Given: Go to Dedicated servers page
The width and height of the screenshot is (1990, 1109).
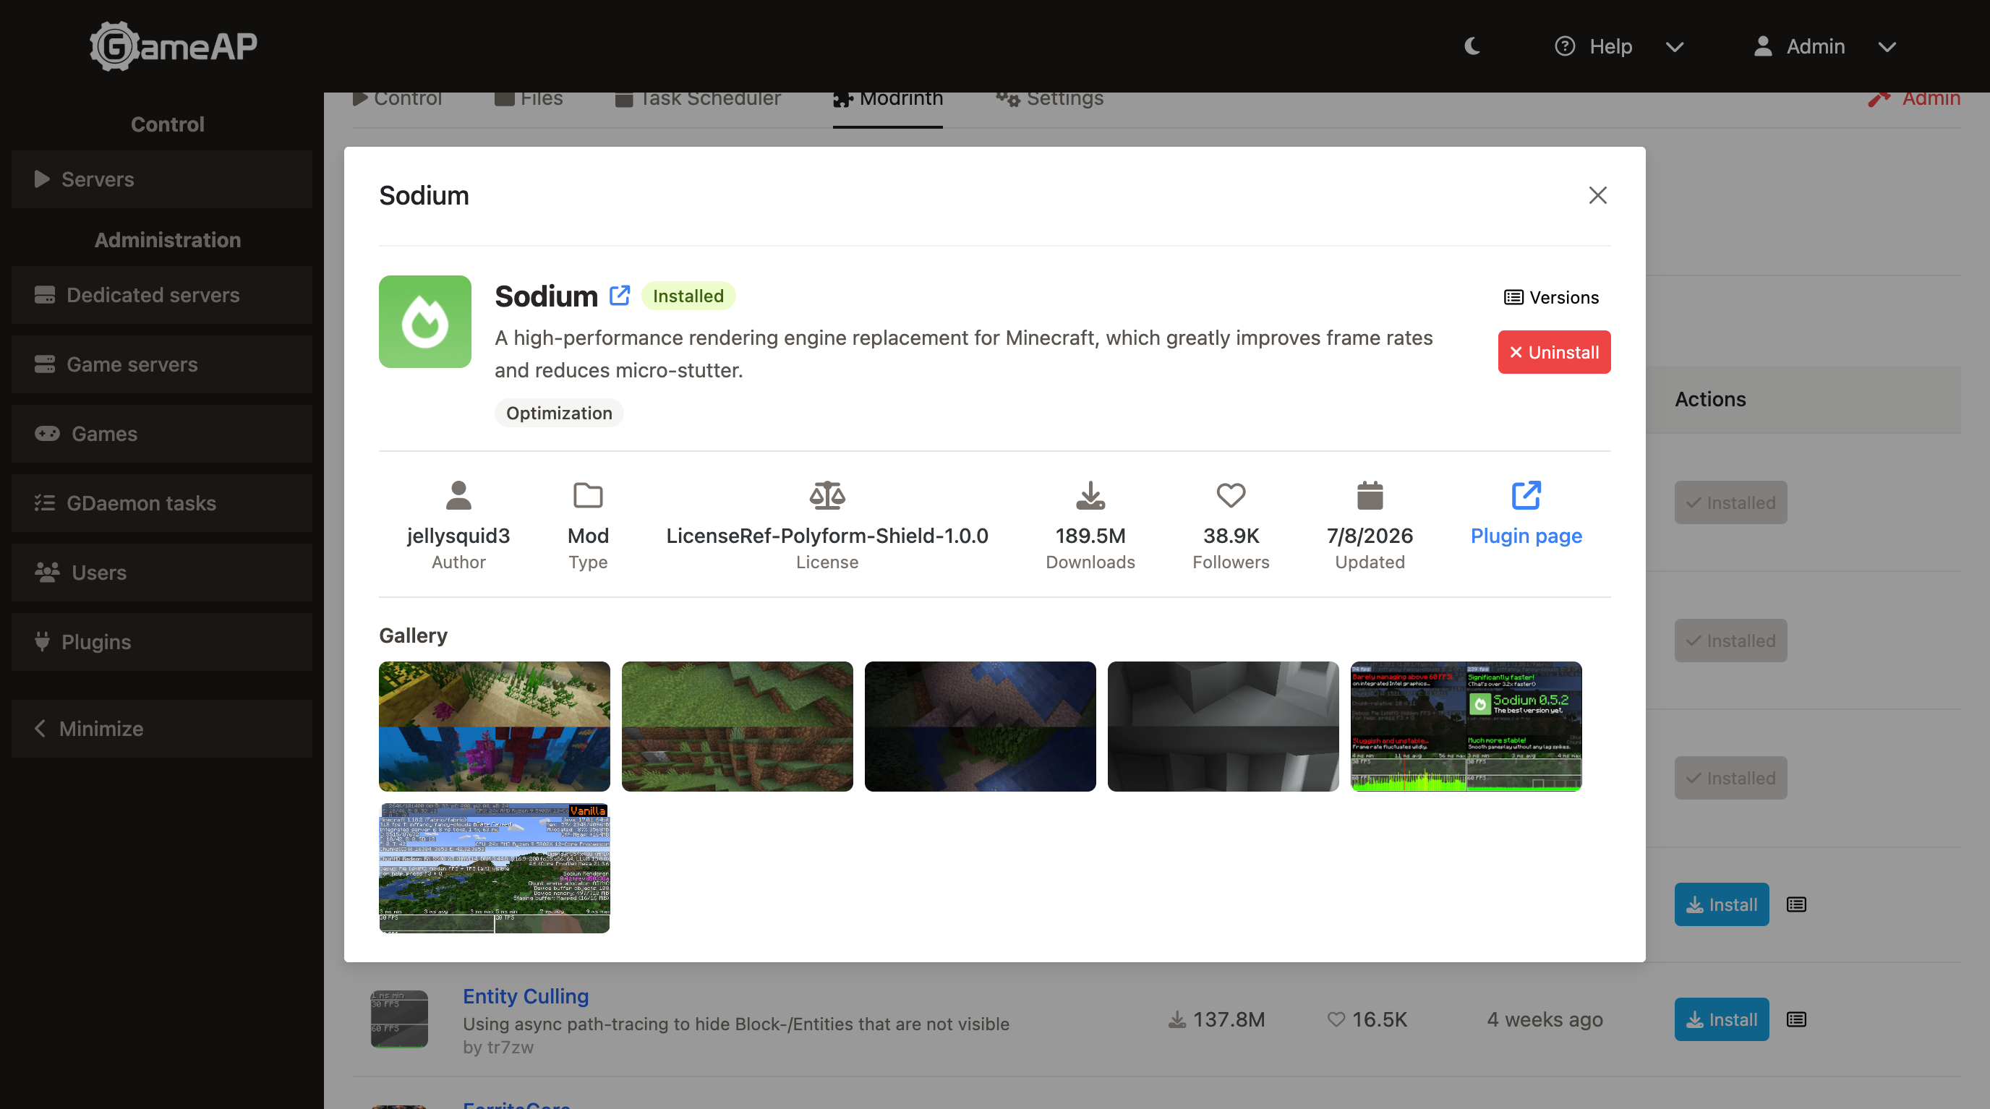Looking at the screenshot, I should click(x=161, y=295).
